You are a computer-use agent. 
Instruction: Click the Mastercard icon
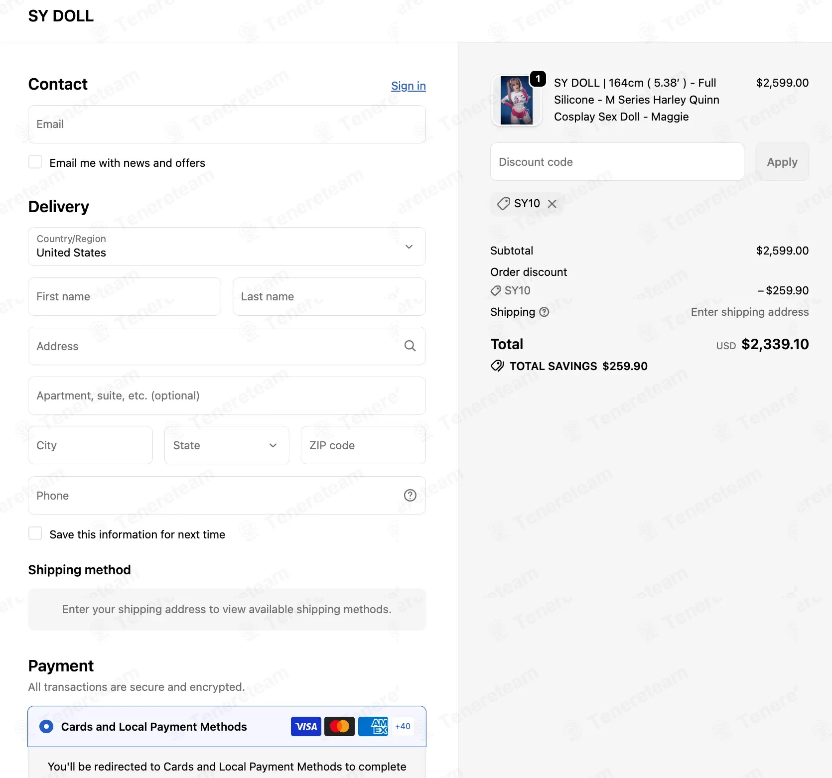[339, 727]
